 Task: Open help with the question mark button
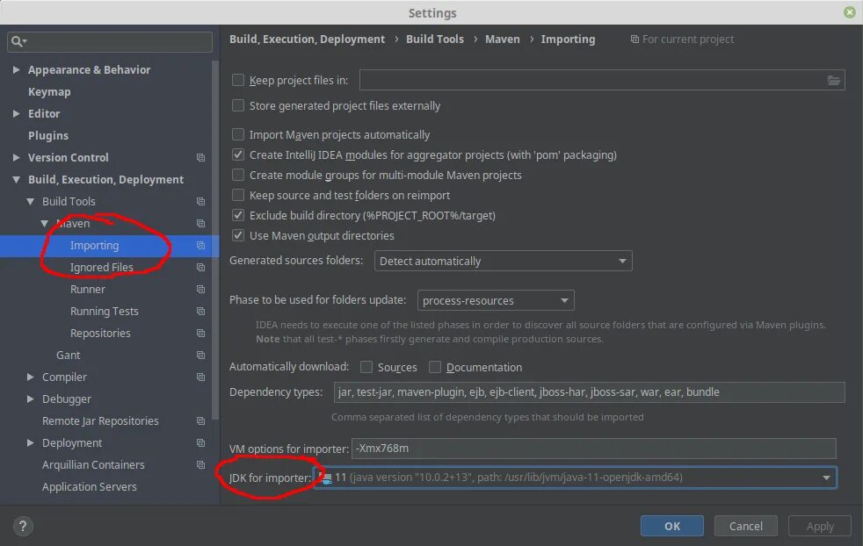(23, 526)
